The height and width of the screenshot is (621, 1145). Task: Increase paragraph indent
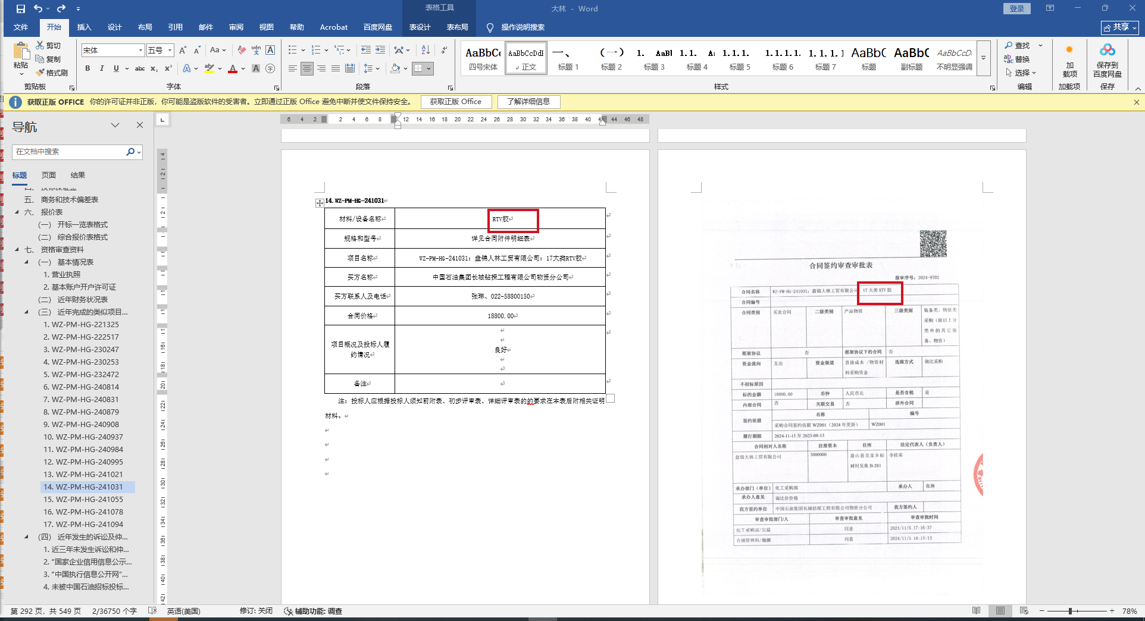click(380, 50)
